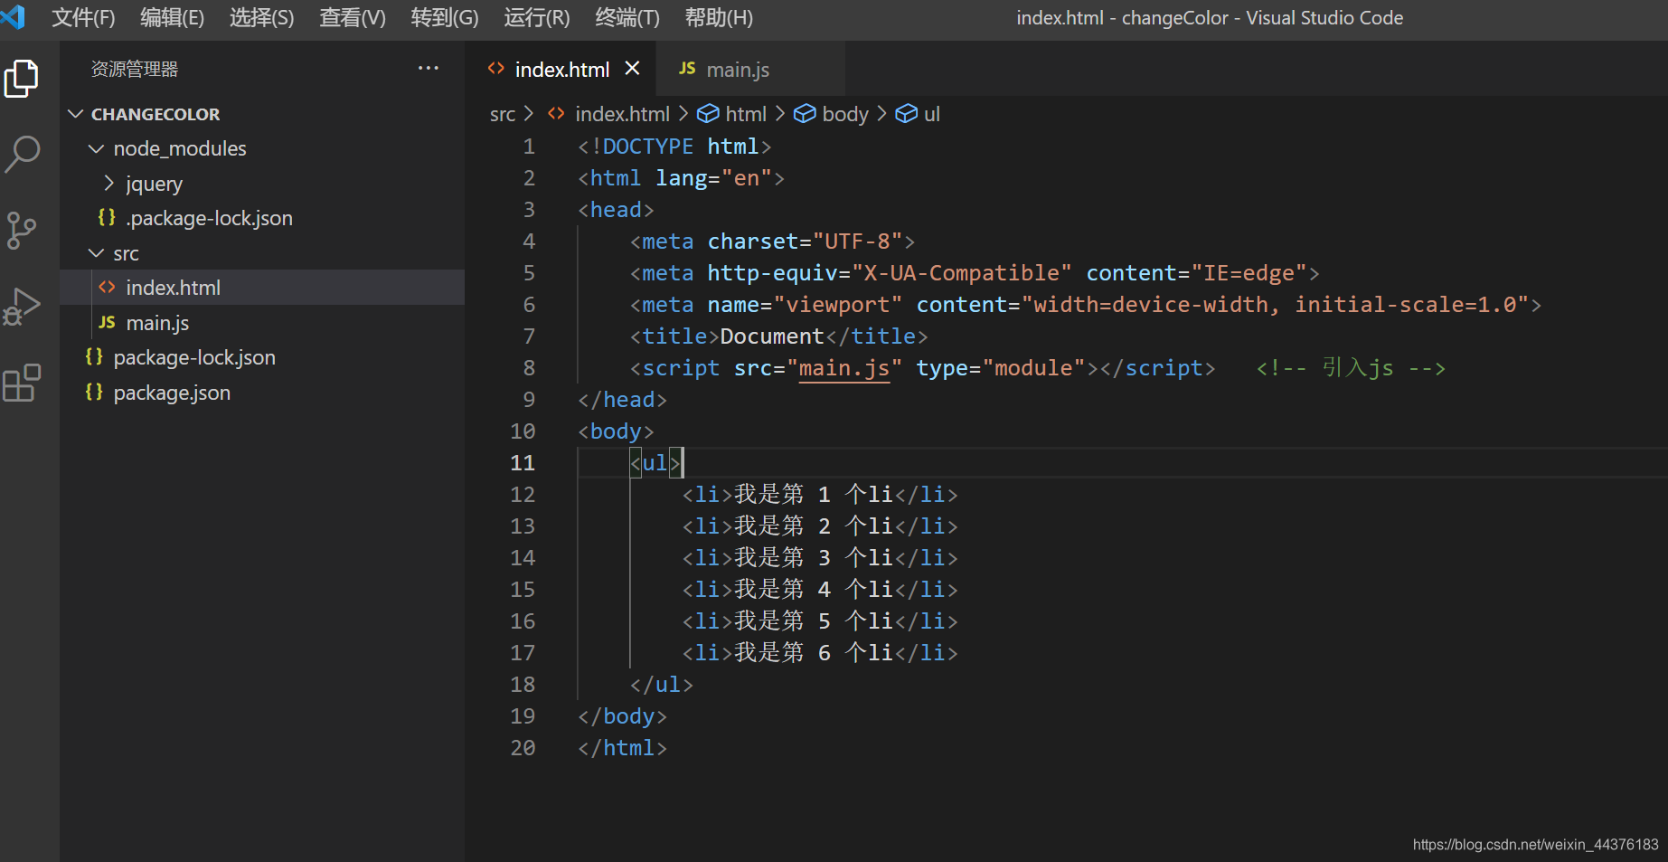Click line number 11 in the editor
The width and height of the screenshot is (1668, 862).
tap(523, 462)
